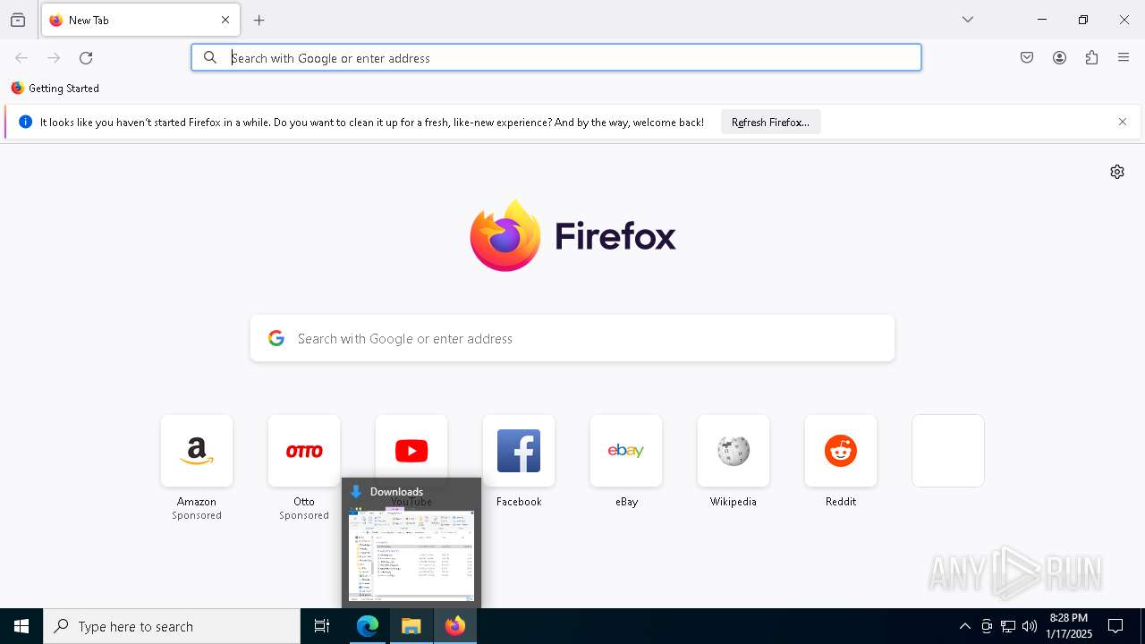Image resolution: width=1145 pixels, height=644 pixels.
Task: Open the Extensions puzzle icon
Action: (x=1091, y=57)
